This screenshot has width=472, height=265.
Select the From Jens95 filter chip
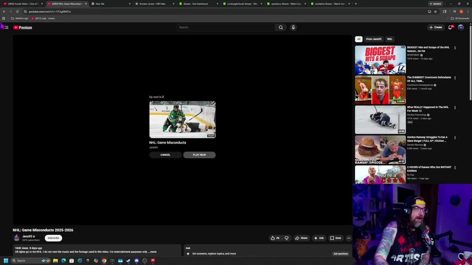[x=374, y=39]
